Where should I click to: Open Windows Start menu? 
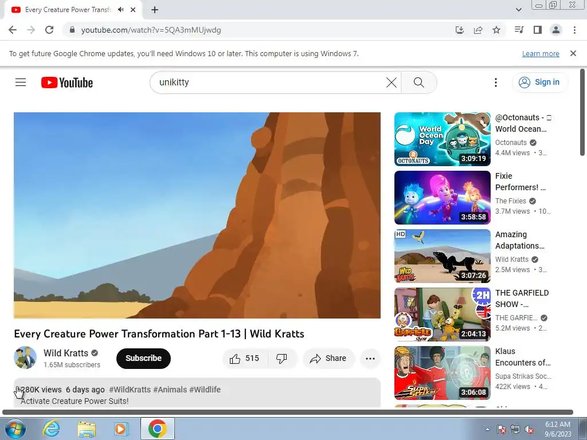tap(15, 429)
